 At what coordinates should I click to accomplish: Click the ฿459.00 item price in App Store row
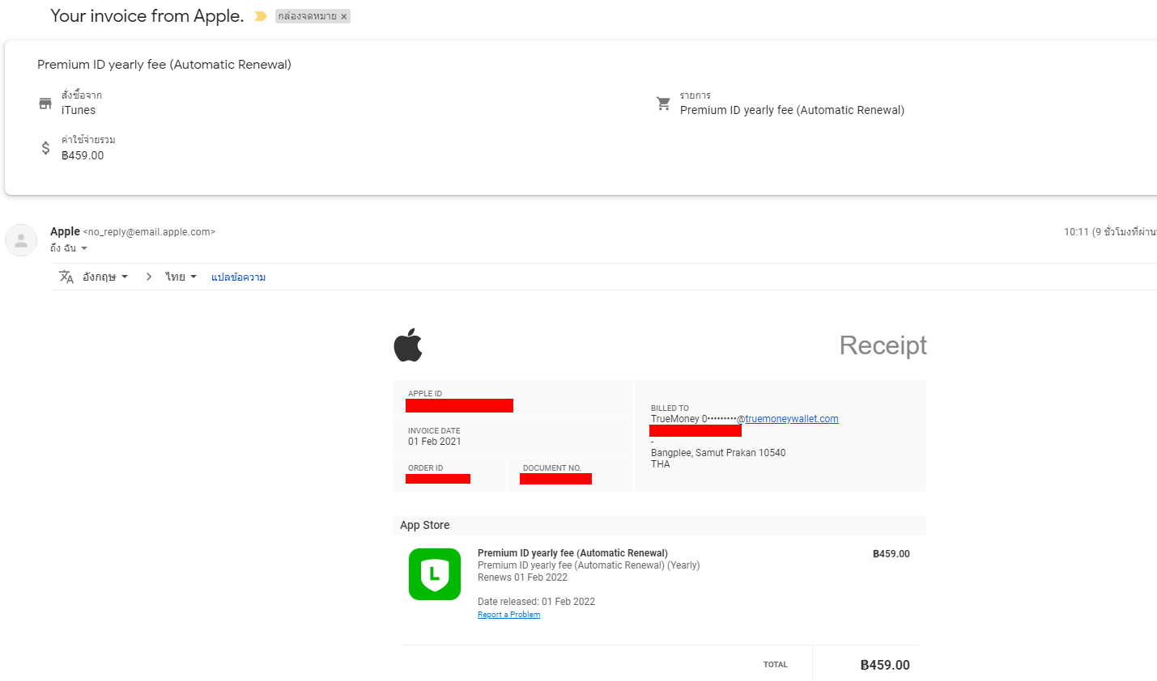point(891,554)
